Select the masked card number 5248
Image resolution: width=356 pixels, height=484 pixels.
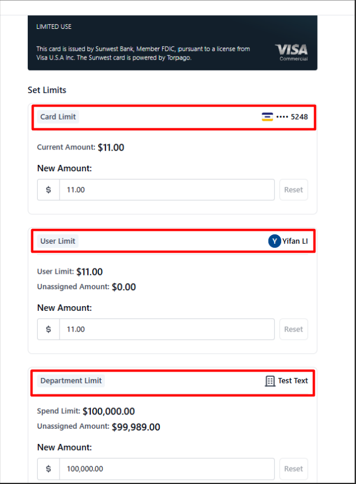coord(292,117)
